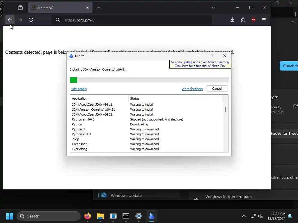Click the Ninite Pro free trial banner
This screenshot has width=298, height=223.
pos(200,64)
